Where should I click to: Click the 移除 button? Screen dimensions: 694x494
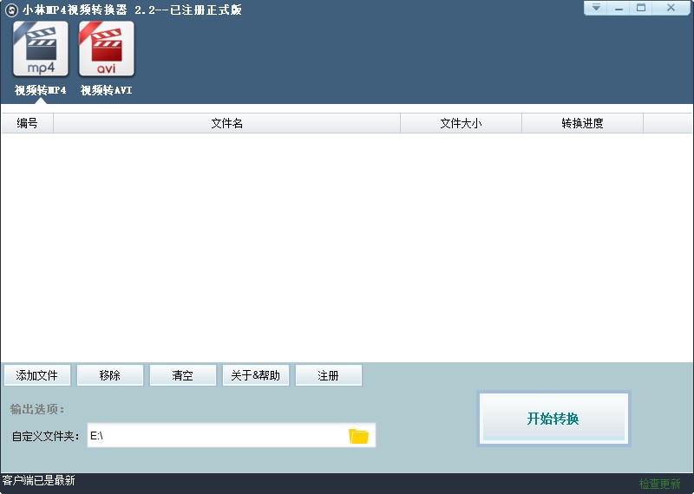click(x=110, y=375)
